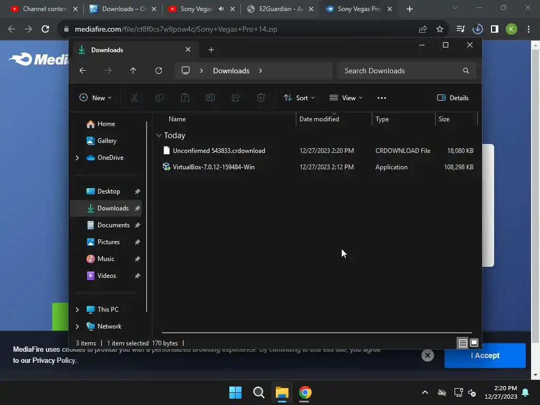Open the Chrome profile K avatar
The width and height of the screenshot is (540, 405).
point(512,30)
